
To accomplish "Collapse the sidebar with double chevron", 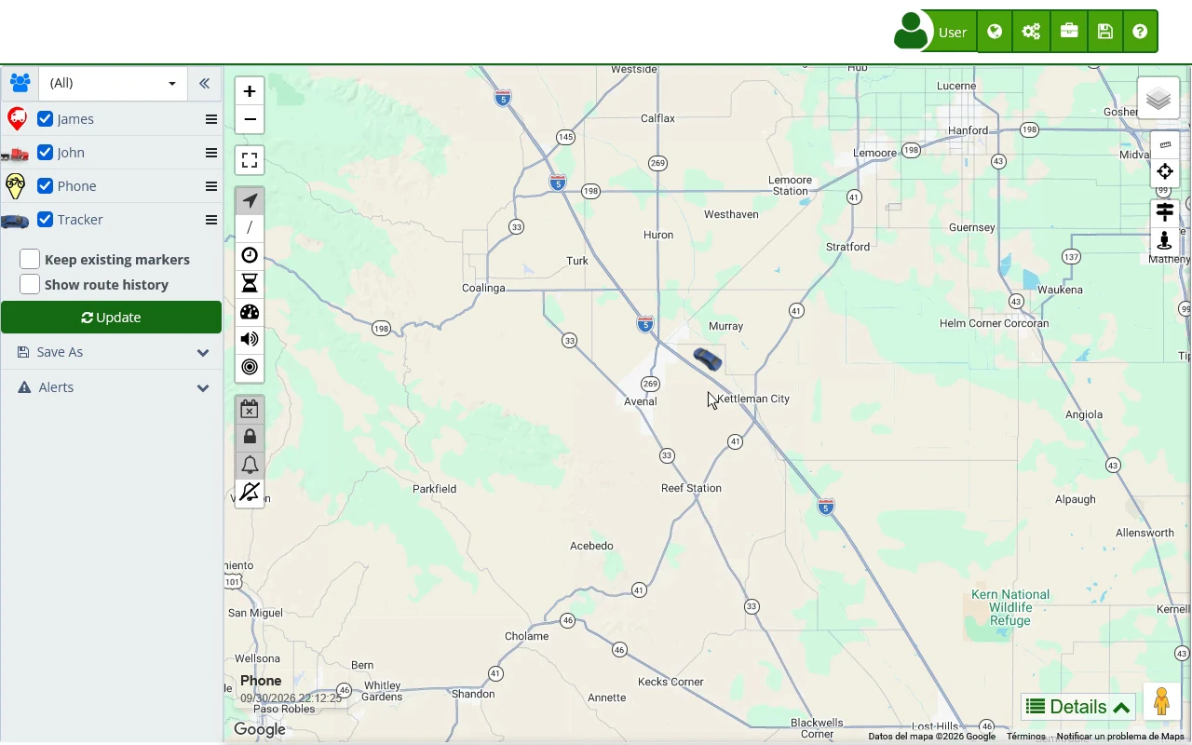I will (204, 83).
